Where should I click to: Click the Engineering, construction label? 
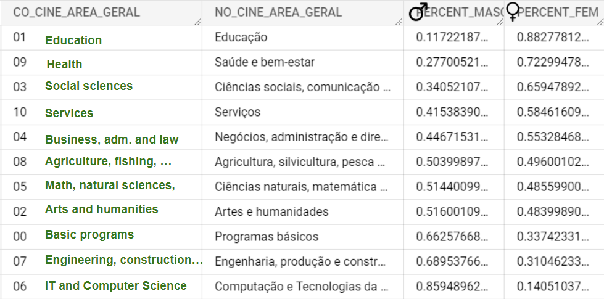123,260
